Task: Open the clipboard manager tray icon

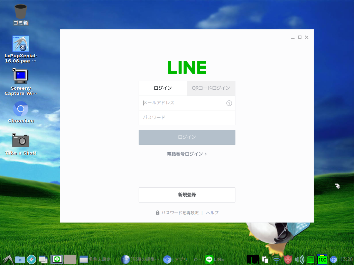Action: [265, 259]
